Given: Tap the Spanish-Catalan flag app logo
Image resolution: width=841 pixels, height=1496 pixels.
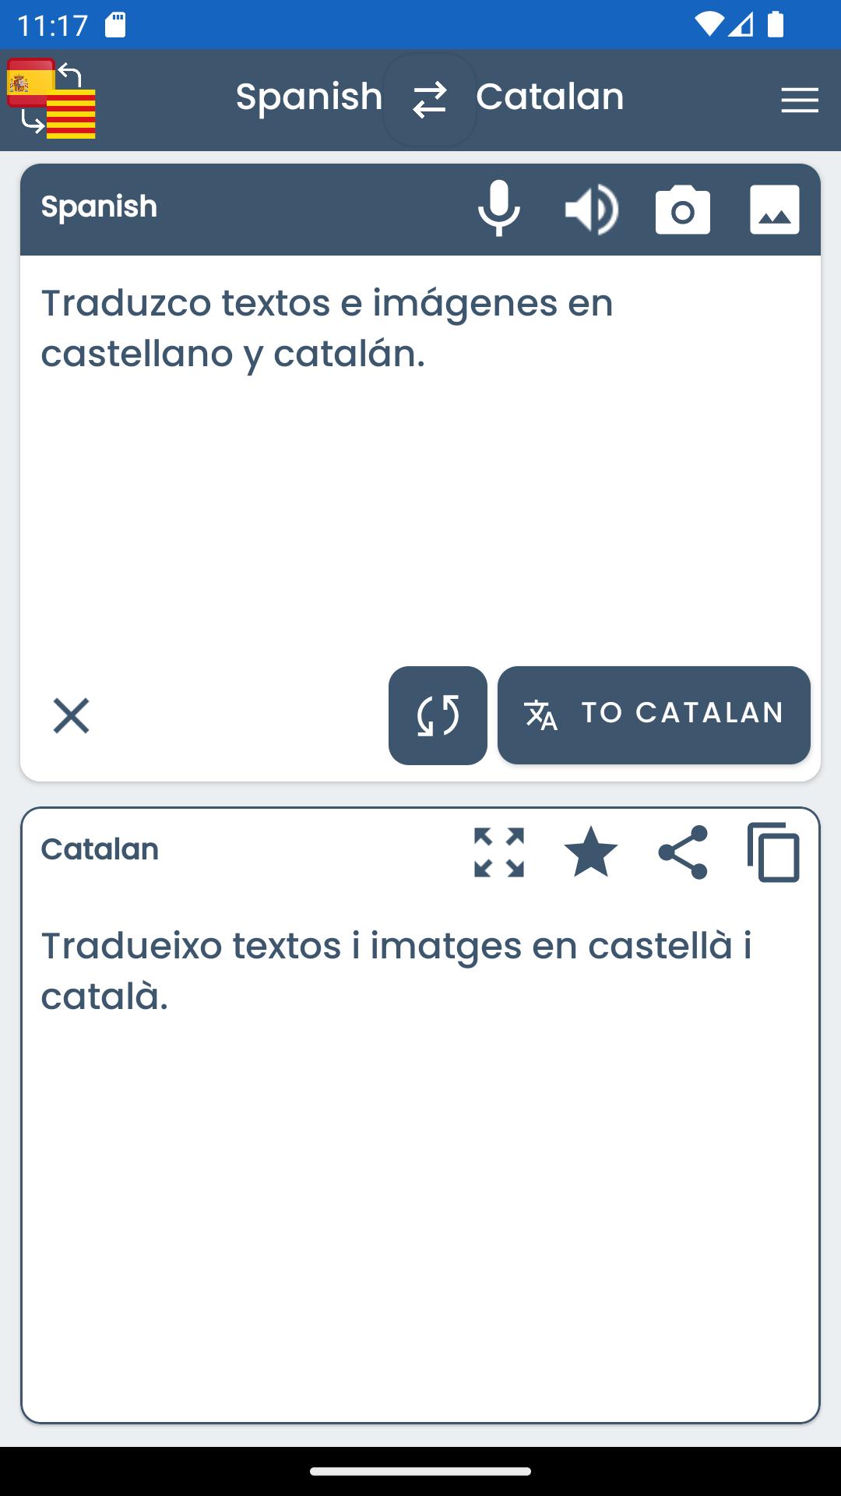Looking at the screenshot, I should point(51,100).
